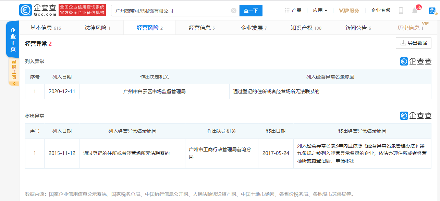Image resolution: width=440 pixels, height=201 pixels.
Task: Go to 新闻公告 tab
Action: coord(358,28)
